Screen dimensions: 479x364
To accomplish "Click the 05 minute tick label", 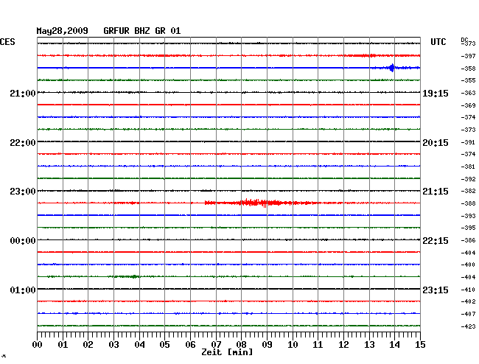I will 164,344.
